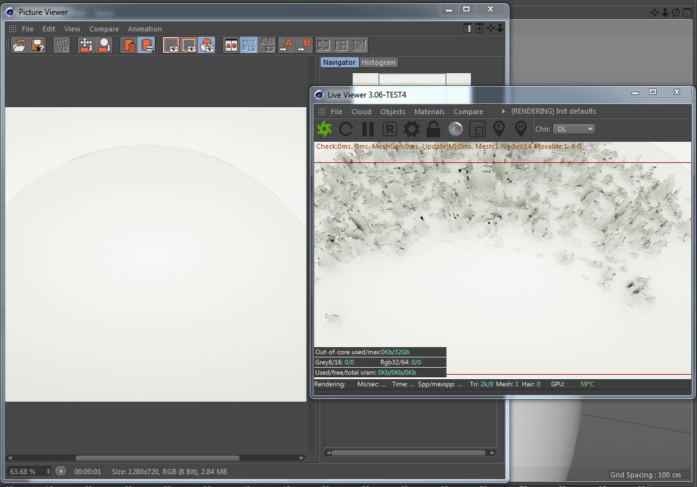697x487 pixels.
Task: Click the play button in status bar
Action: point(61,471)
